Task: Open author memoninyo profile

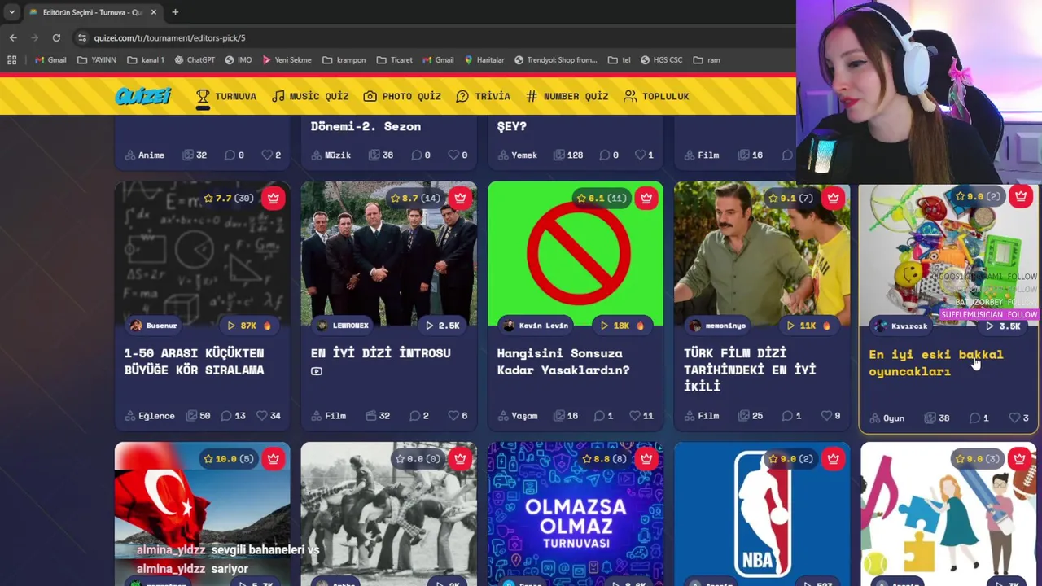Action: [x=717, y=326]
